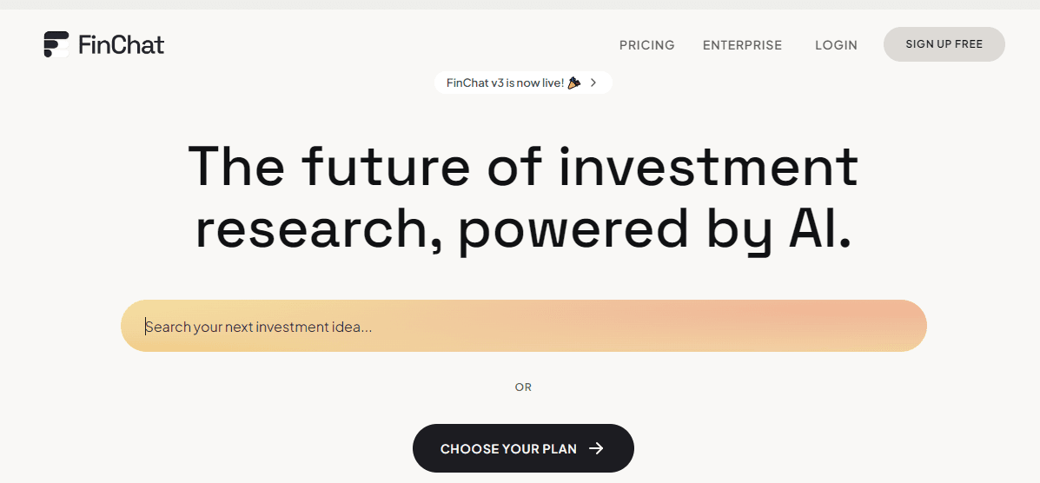Expand the announcement using its chevron arrow
The height and width of the screenshot is (483, 1040).
tap(593, 83)
